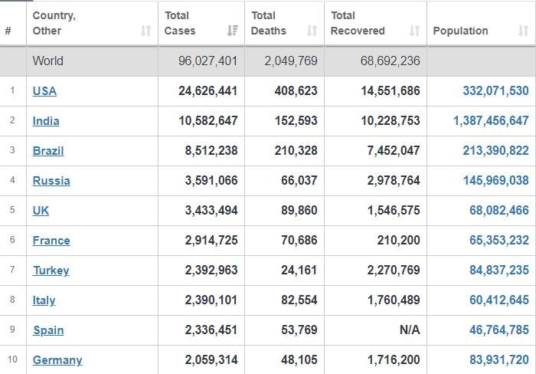The image size is (536, 374).
Task: Select the World totals row
Action: point(268,61)
